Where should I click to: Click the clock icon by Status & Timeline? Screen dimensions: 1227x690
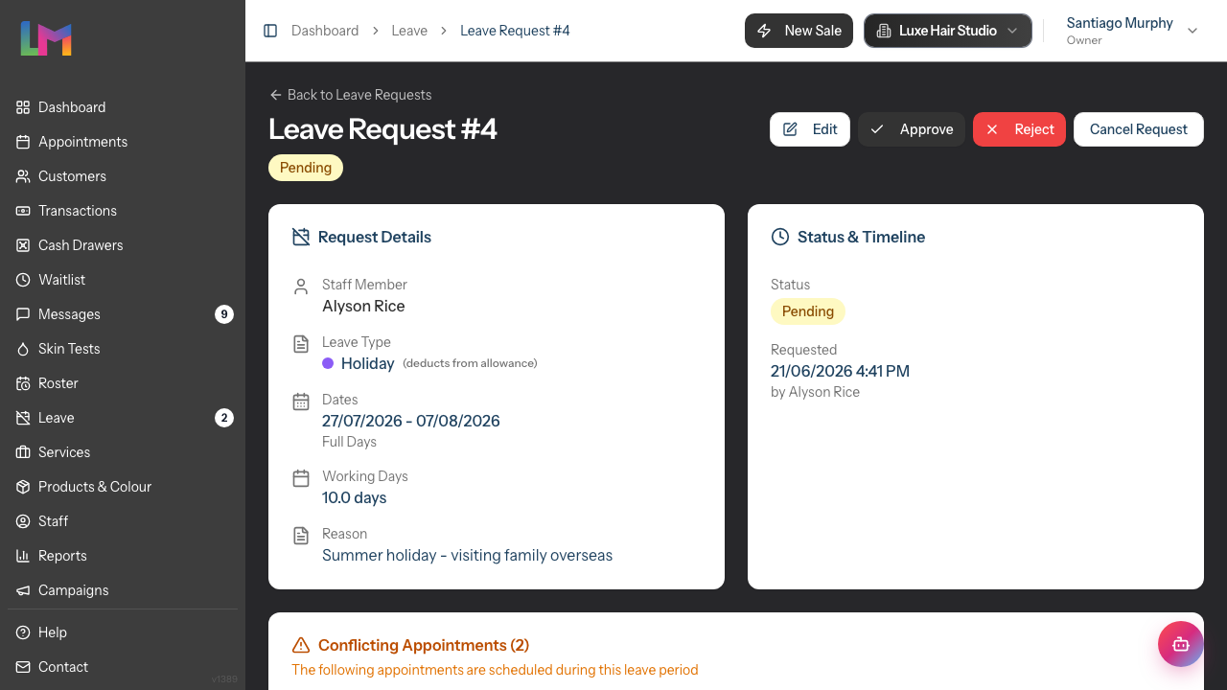click(780, 237)
